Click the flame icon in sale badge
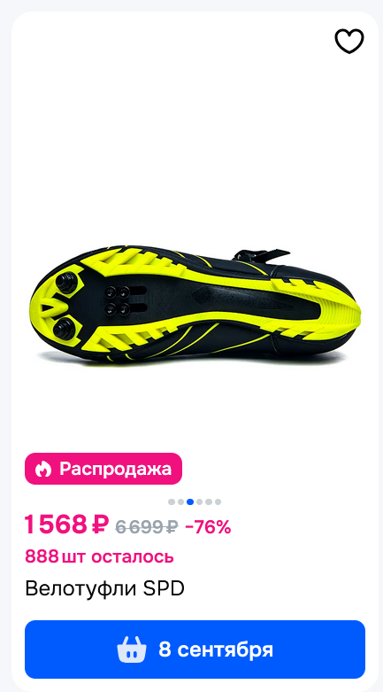 tap(43, 469)
